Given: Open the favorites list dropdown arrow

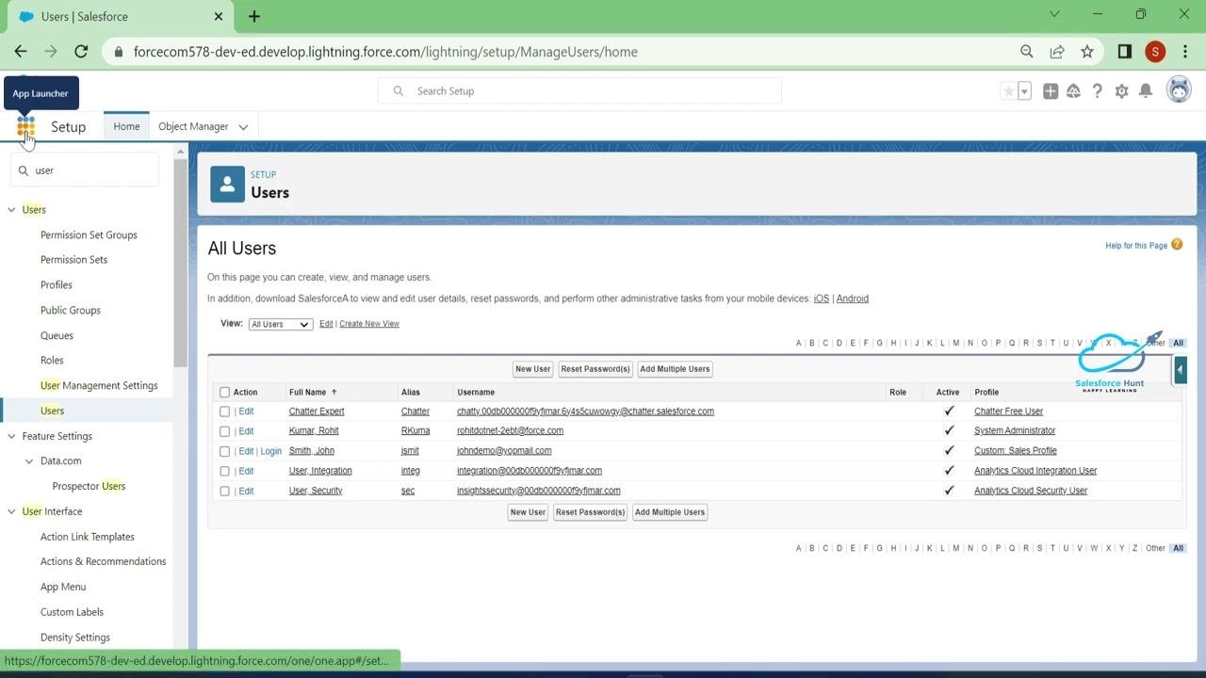Looking at the screenshot, I should coord(1024,91).
